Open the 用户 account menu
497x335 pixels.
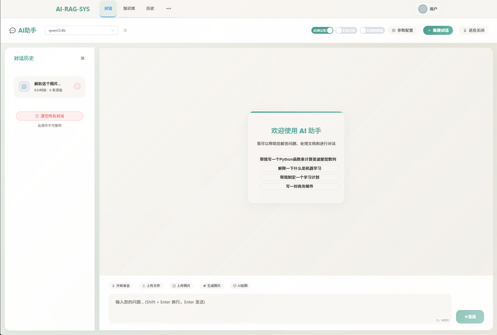(428, 9)
